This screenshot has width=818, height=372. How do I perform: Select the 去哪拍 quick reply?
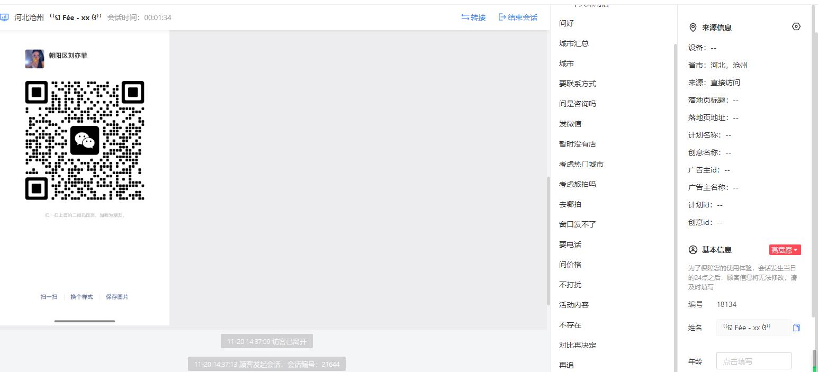(570, 204)
